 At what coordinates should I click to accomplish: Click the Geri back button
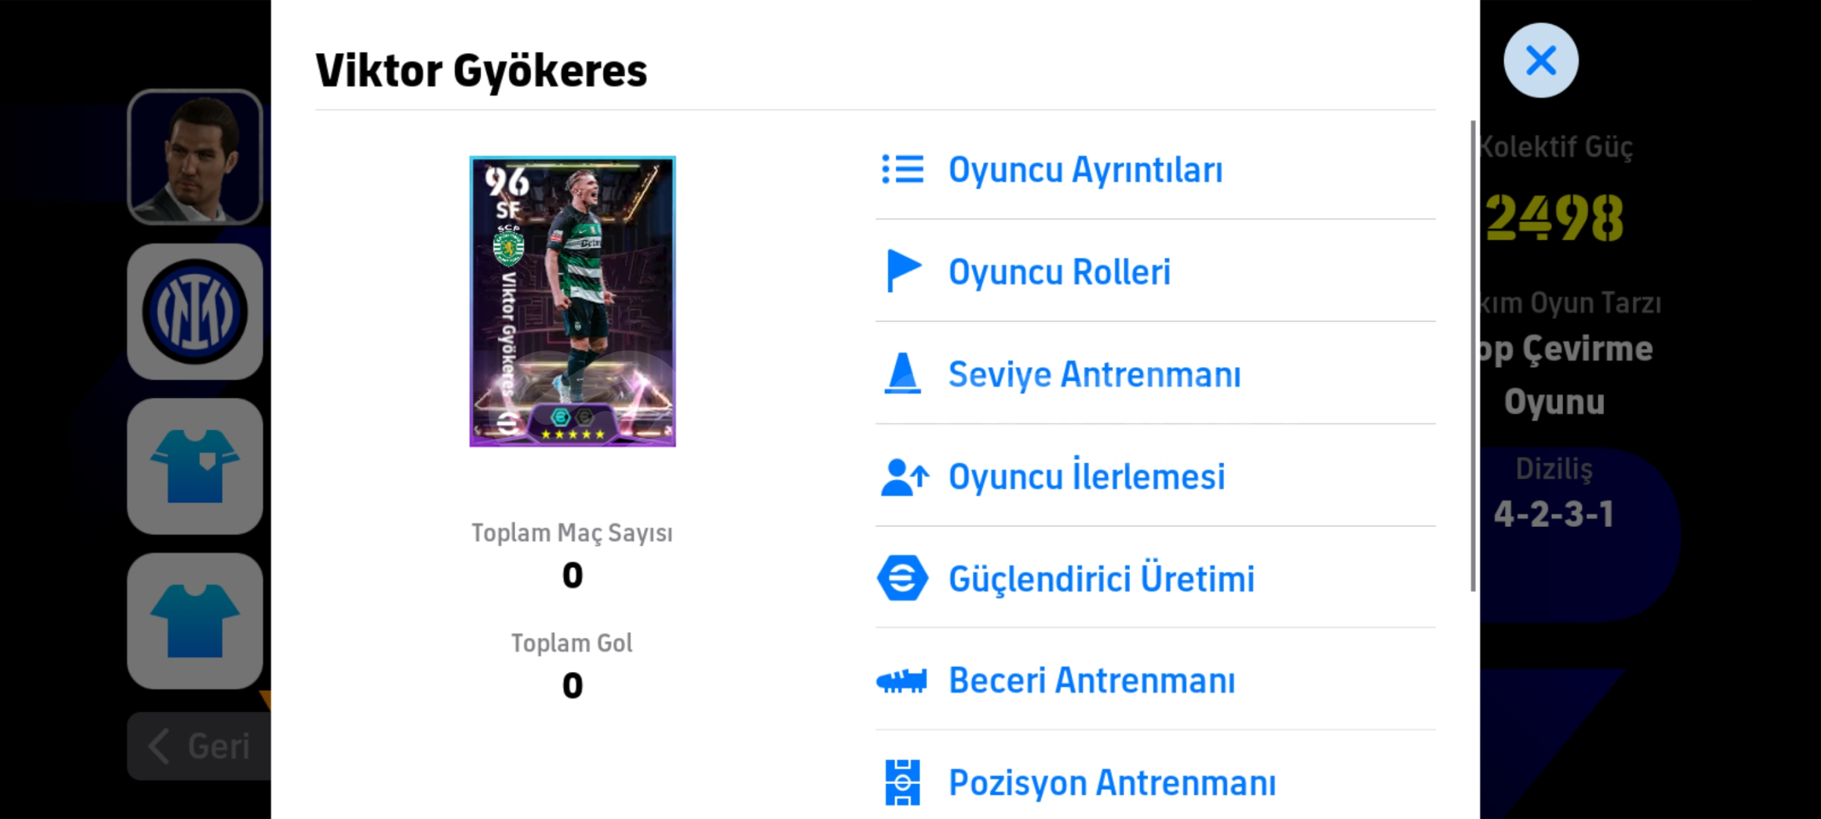tap(199, 746)
